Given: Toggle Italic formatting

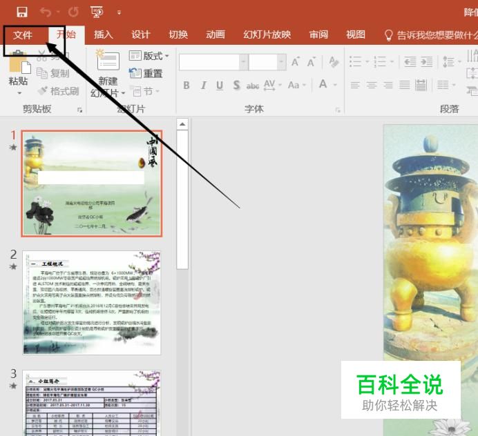Looking at the screenshot, I should click(203, 86).
